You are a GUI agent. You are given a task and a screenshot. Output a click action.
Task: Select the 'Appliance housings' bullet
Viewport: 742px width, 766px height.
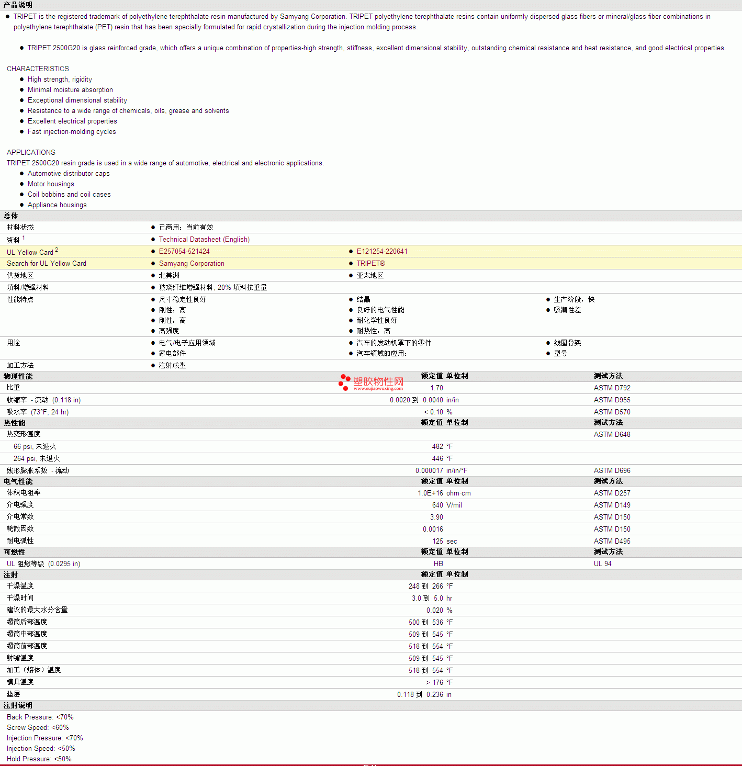click(x=57, y=205)
